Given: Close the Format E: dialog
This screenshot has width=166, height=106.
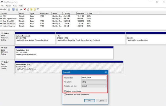Looking at the screenshot, I should tap(106, 72).
